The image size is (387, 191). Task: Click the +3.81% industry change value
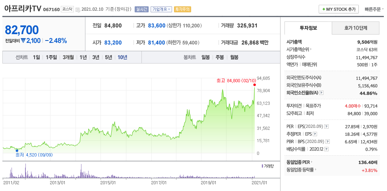coord(370,170)
